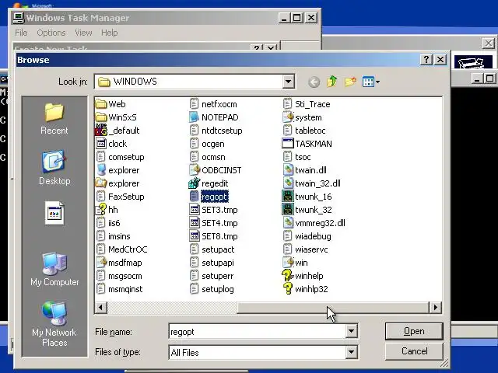Screen dimensions: 498x373
Task: Select the winhlp32 file
Action: tap(305, 289)
